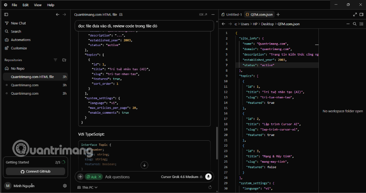The height and width of the screenshot is (193, 366).
Task: Open the chat header more options ellipsis
Action: click(x=213, y=15)
